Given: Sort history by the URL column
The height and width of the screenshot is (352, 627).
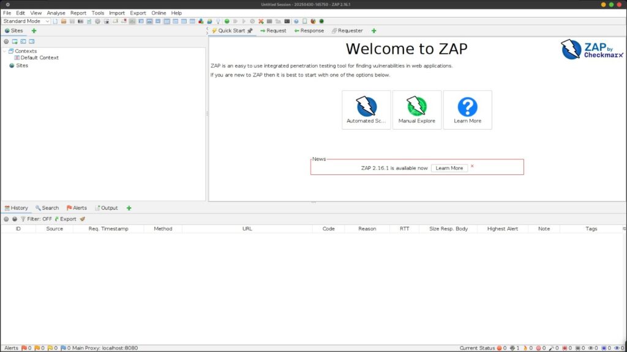Looking at the screenshot, I should (x=247, y=229).
